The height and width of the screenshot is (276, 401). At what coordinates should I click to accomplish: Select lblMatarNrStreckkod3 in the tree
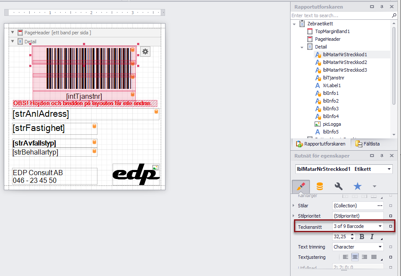coord(345,70)
